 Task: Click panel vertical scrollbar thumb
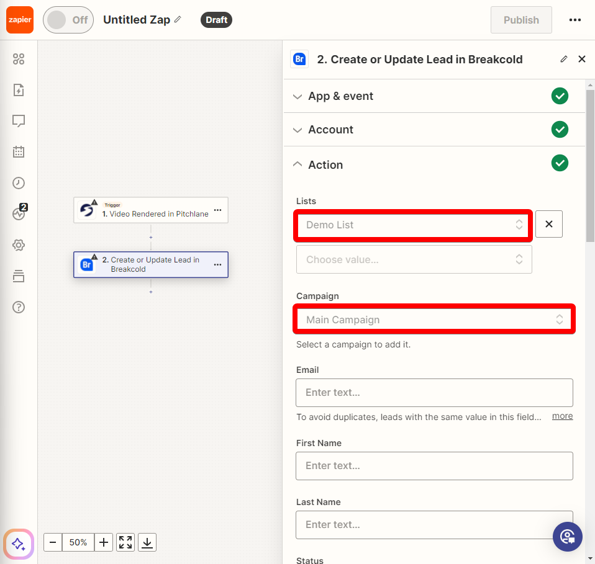coord(590,166)
